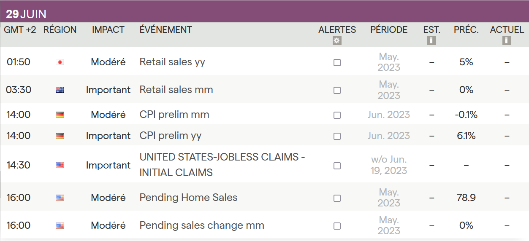Enable alert for Initial Jobless Claims

click(337, 166)
